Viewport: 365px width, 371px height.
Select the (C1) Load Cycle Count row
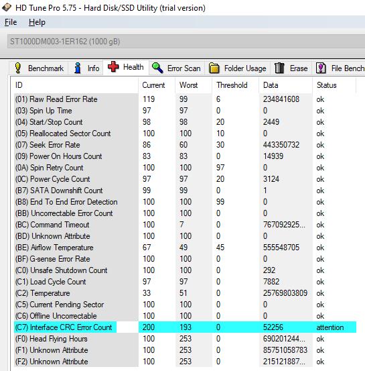pyautogui.click(x=186, y=282)
